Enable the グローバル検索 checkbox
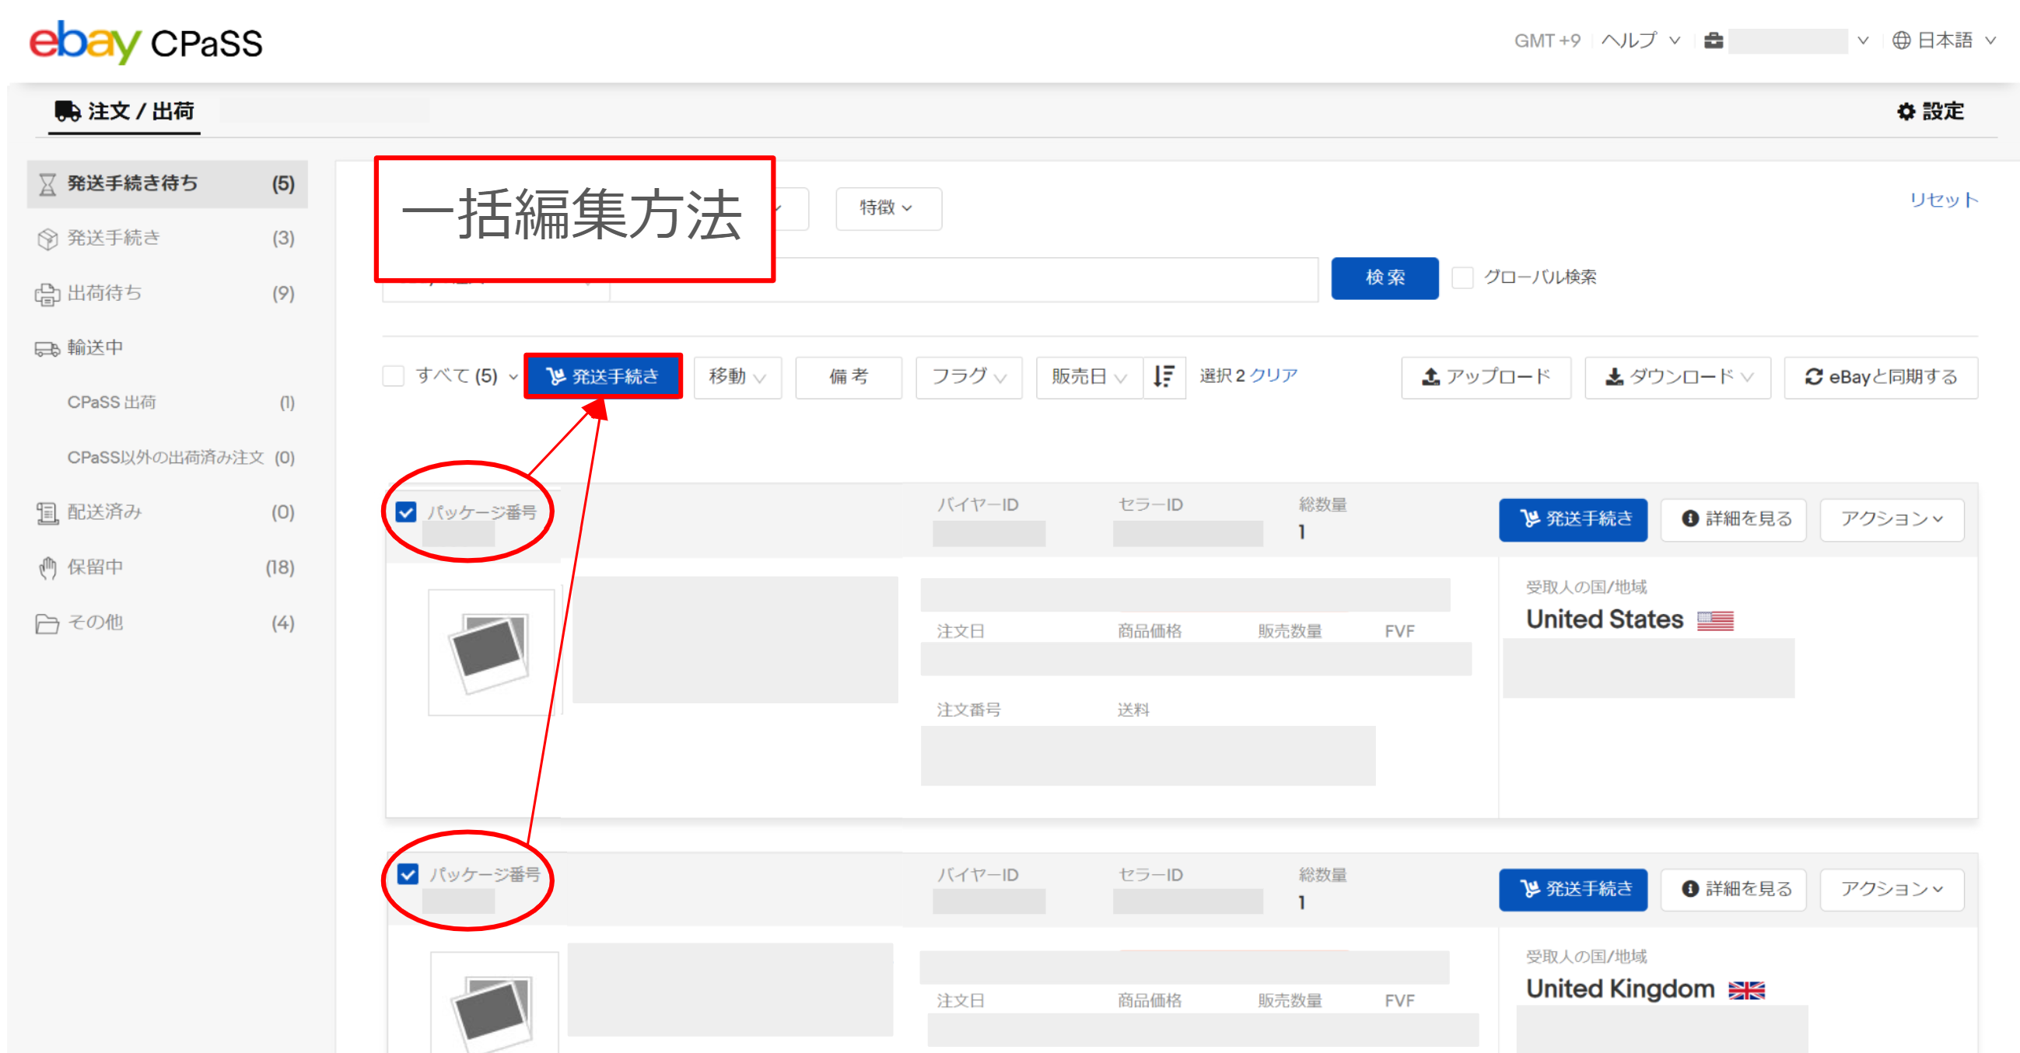This screenshot has height=1053, width=2020. (x=1463, y=277)
